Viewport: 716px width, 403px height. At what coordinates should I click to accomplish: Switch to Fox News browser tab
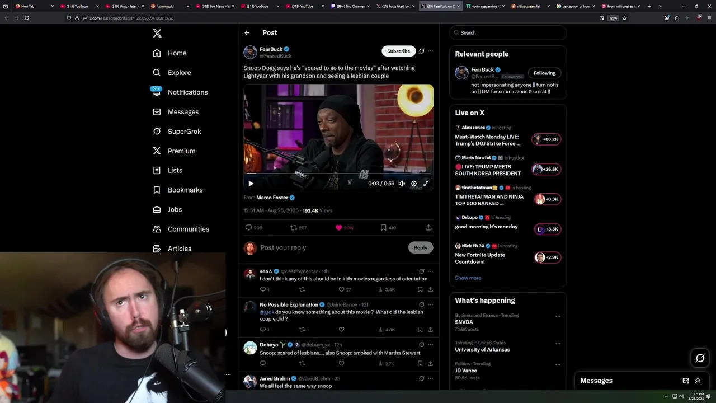pyautogui.click(x=215, y=6)
